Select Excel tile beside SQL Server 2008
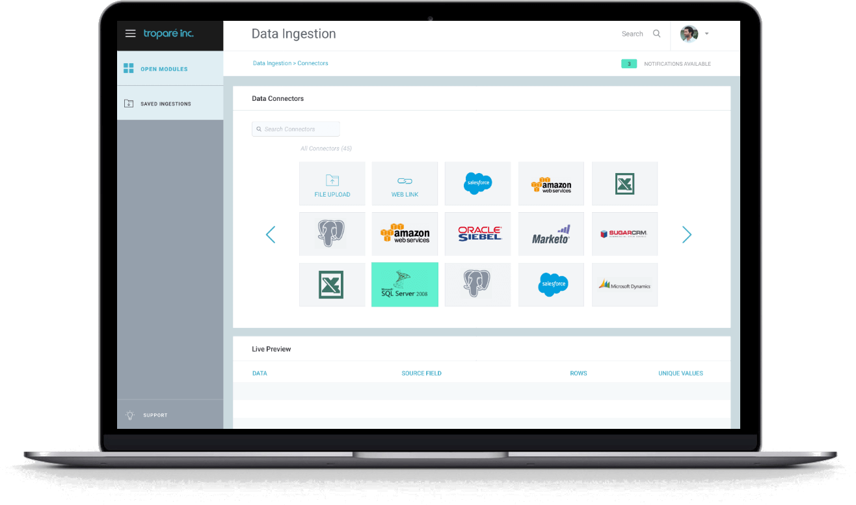Image resolution: width=856 pixels, height=505 pixels. (332, 284)
